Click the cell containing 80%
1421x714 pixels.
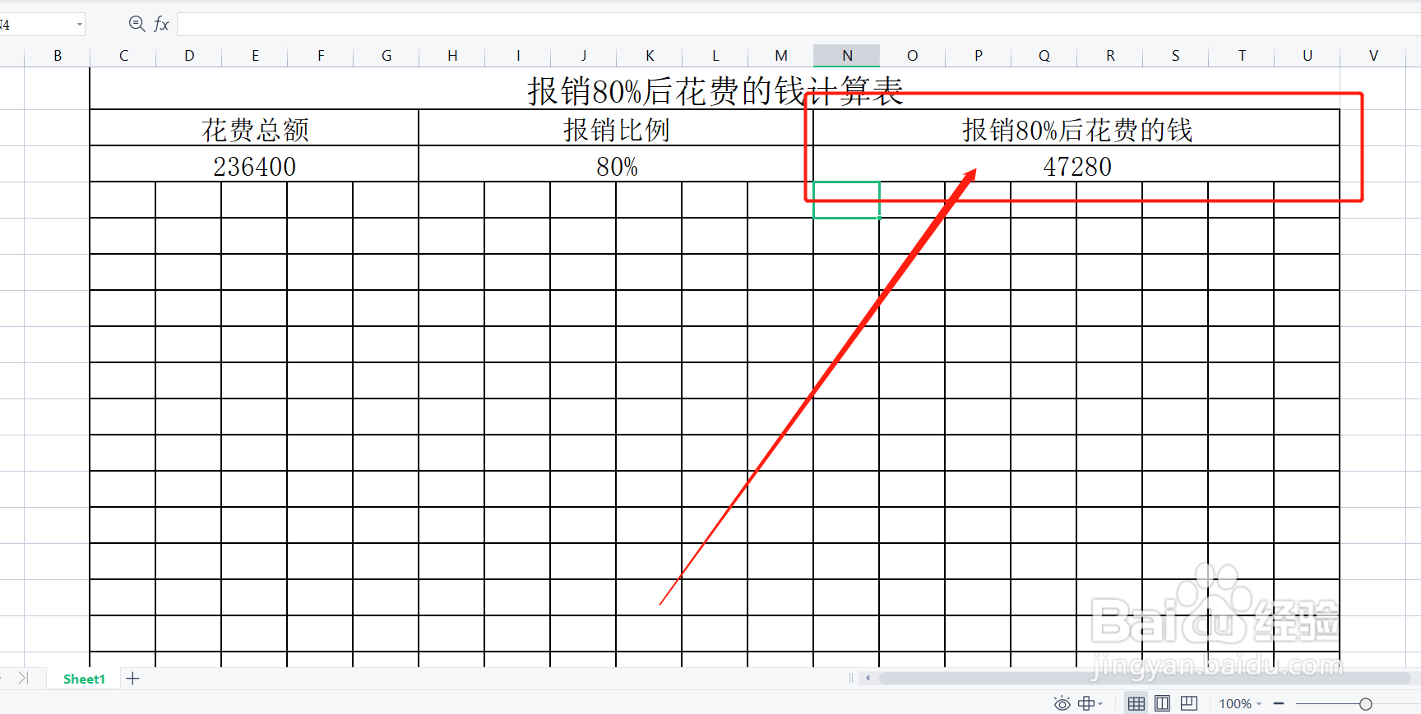(x=616, y=164)
